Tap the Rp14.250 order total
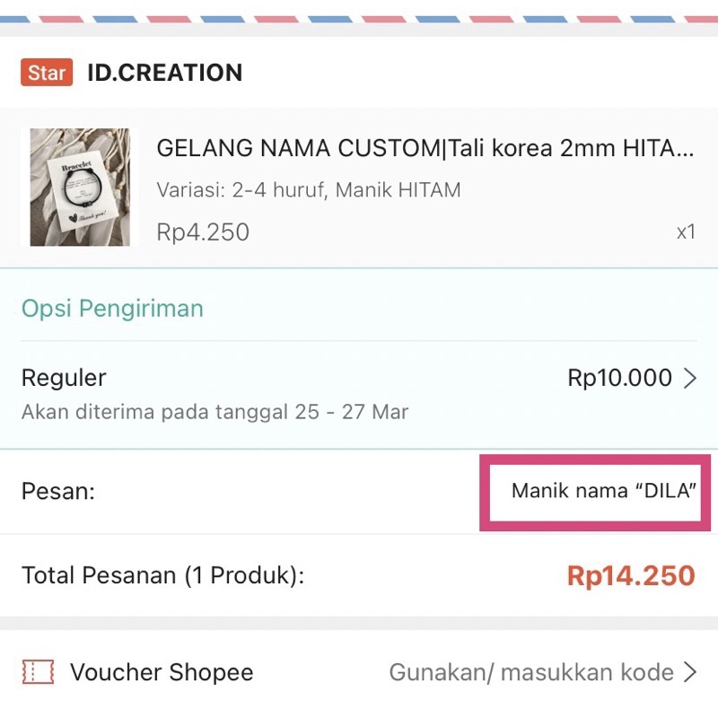The height and width of the screenshot is (718, 718). [x=631, y=575]
